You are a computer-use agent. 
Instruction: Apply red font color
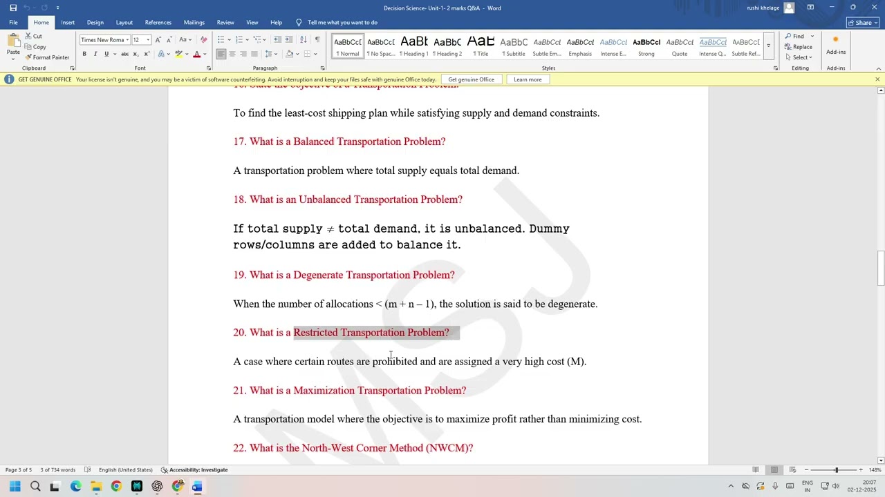(196, 54)
